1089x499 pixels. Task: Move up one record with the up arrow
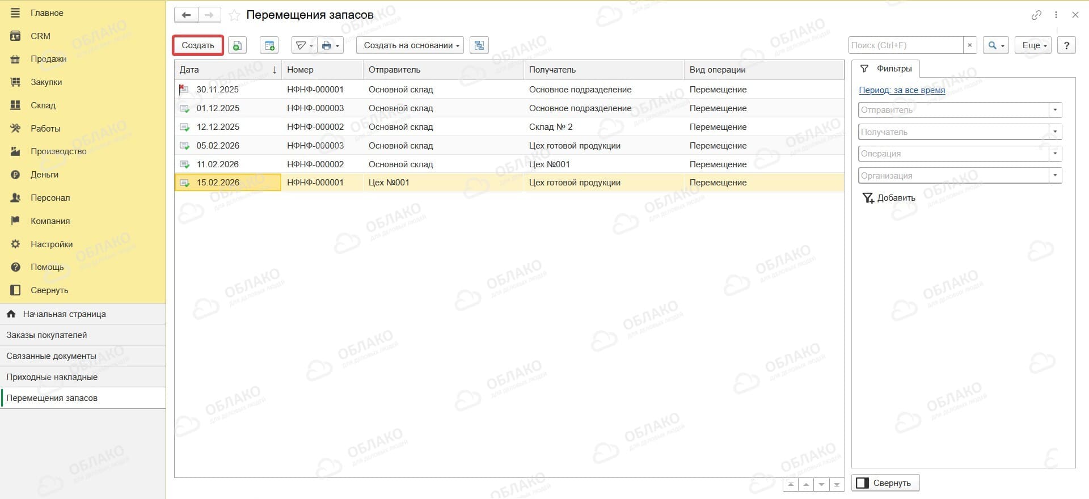(x=806, y=485)
